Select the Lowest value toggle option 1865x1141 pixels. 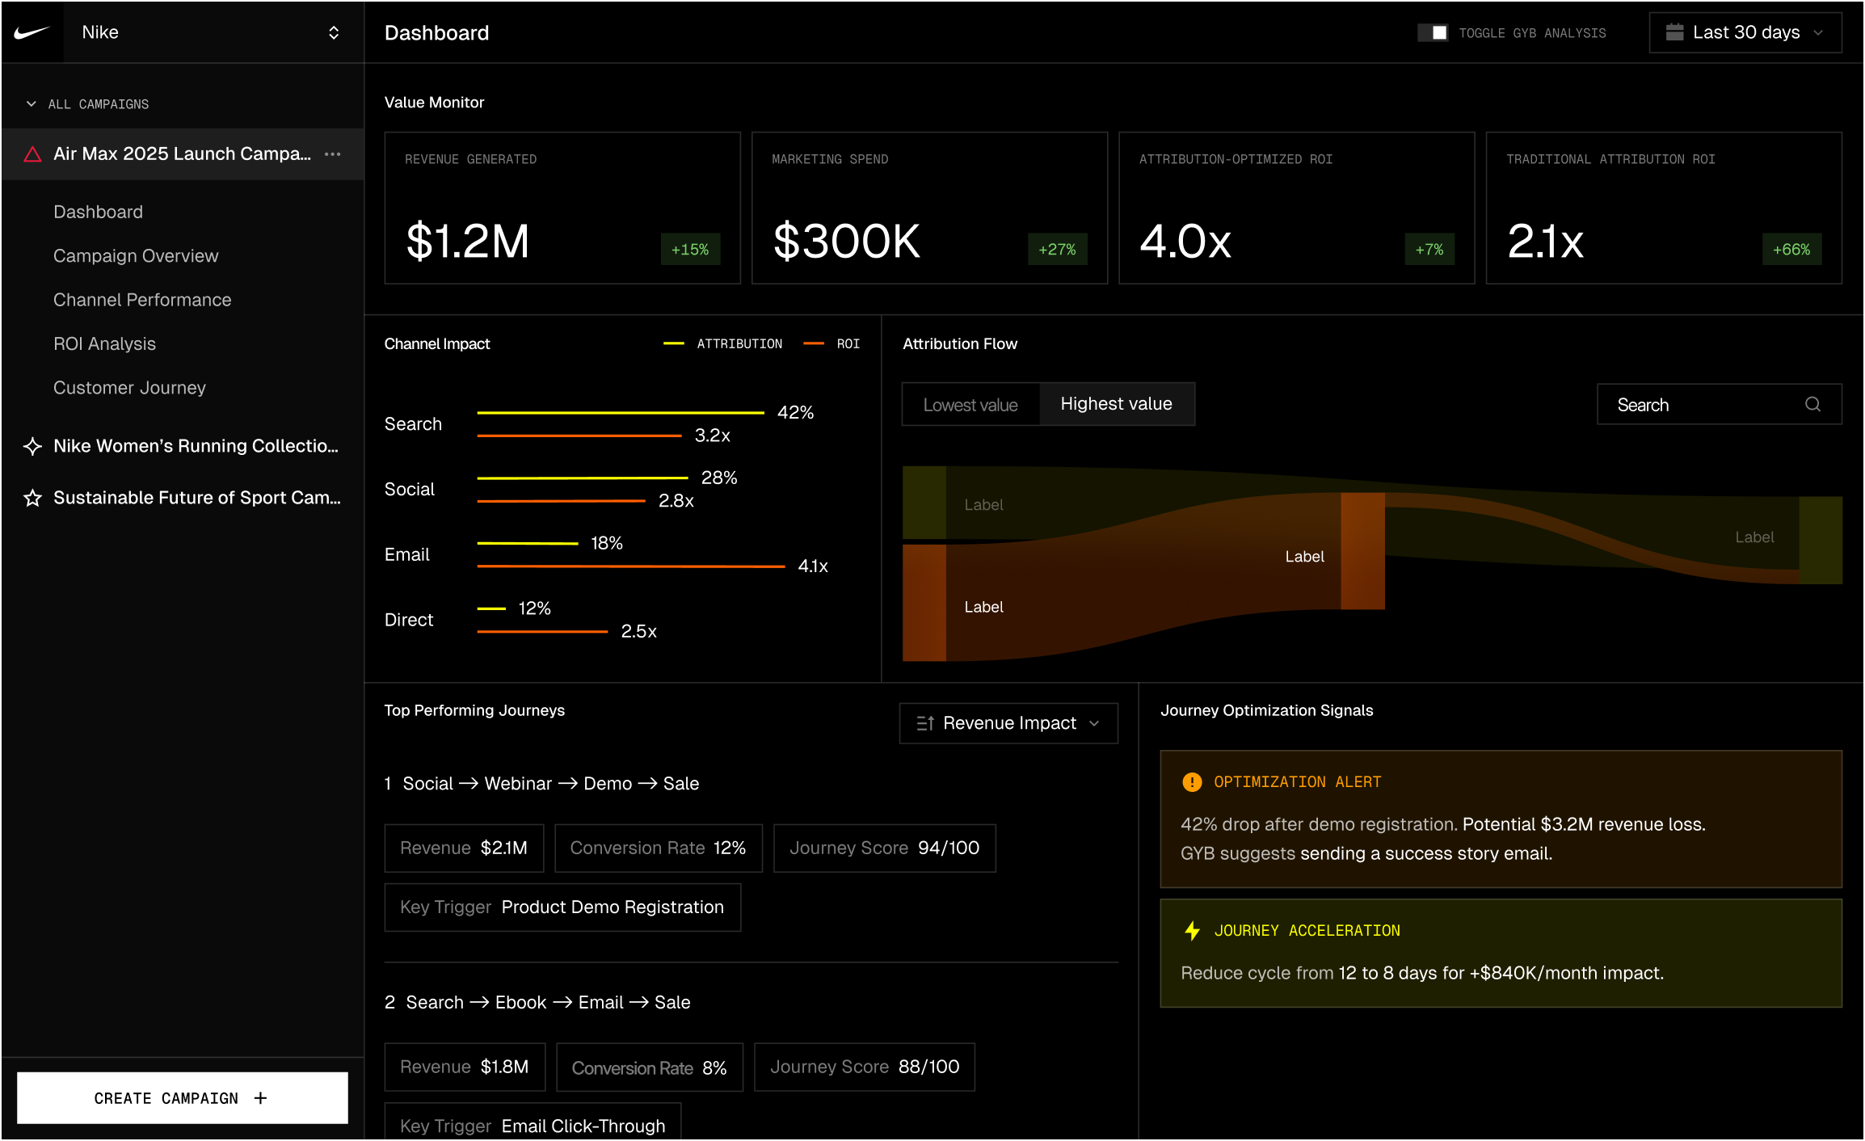[x=970, y=405]
